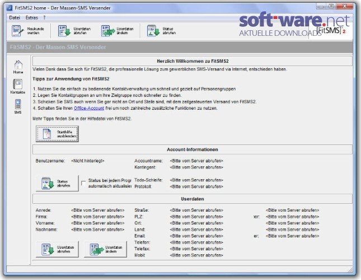Click the Straße value text
361x280 pixels.
[196, 210]
